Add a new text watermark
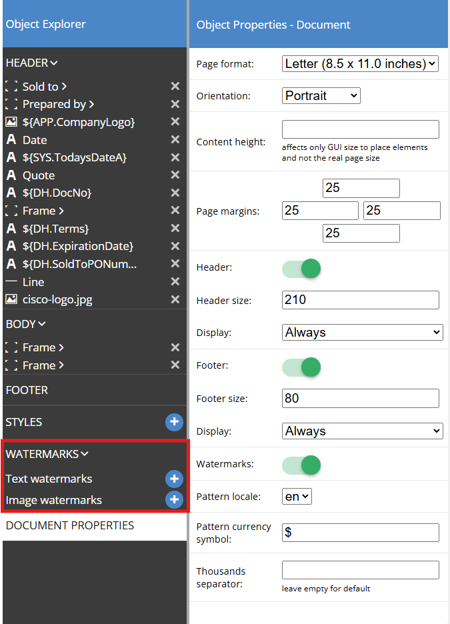 pos(174,479)
